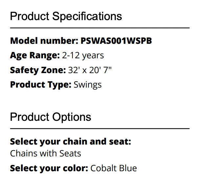Click the Product Options heading
Image resolution: width=207 pixels, height=187 pixels.
click(51, 117)
